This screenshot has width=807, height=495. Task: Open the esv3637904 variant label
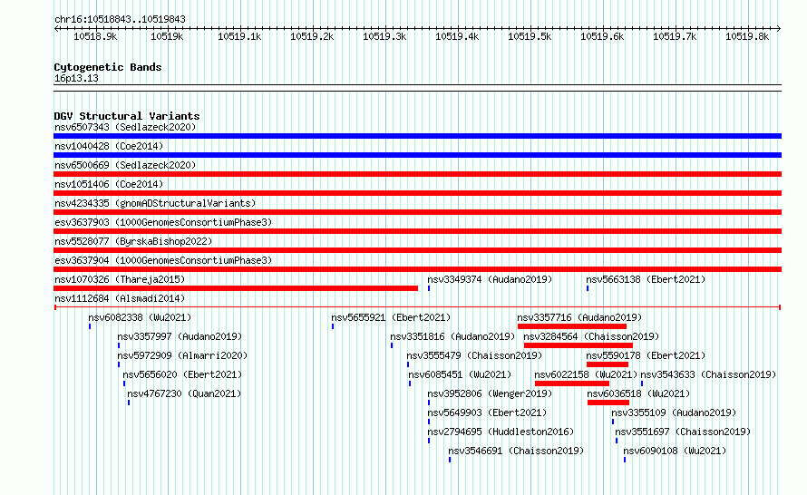point(163,260)
